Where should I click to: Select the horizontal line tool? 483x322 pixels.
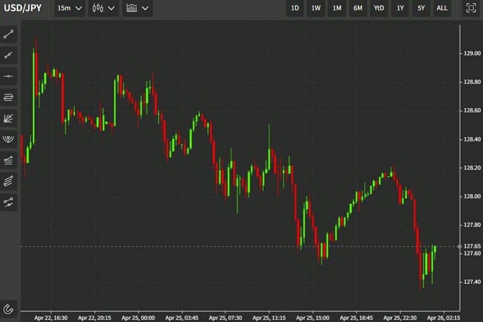point(9,76)
